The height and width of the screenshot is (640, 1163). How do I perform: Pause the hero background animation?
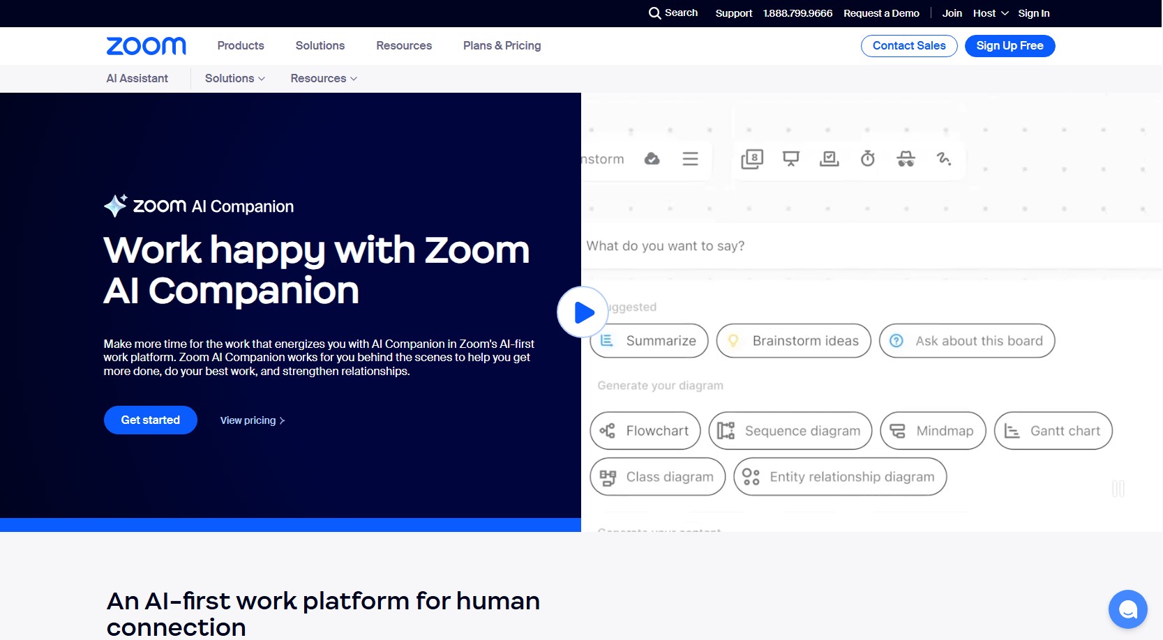point(1118,489)
